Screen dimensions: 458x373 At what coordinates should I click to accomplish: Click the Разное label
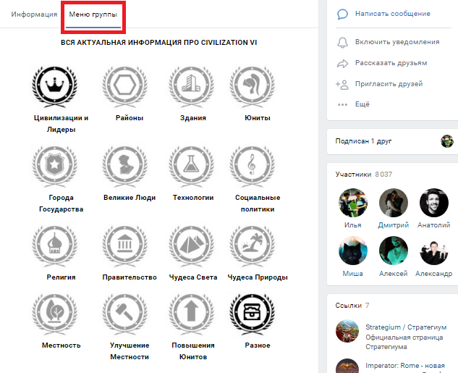(x=258, y=345)
